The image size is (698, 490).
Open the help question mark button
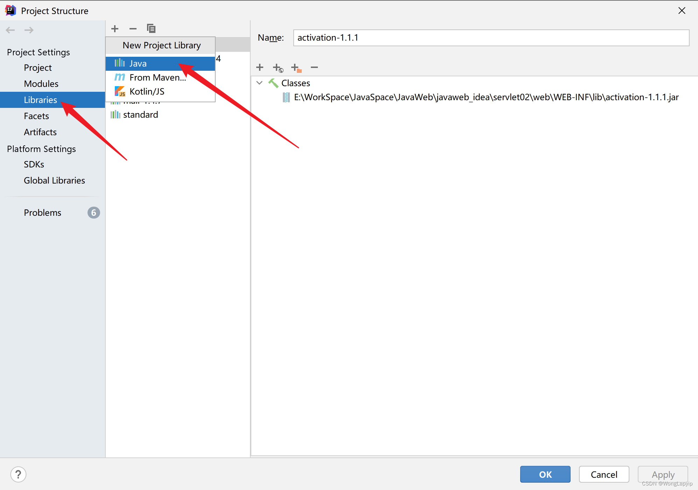tap(18, 475)
